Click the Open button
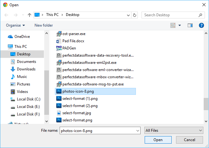 tap(158, 140)
